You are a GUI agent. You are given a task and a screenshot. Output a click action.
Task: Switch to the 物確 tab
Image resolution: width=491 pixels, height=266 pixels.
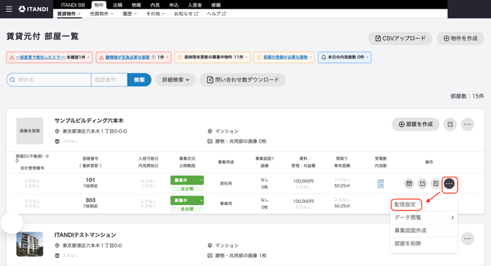click(x=136, y=5)
